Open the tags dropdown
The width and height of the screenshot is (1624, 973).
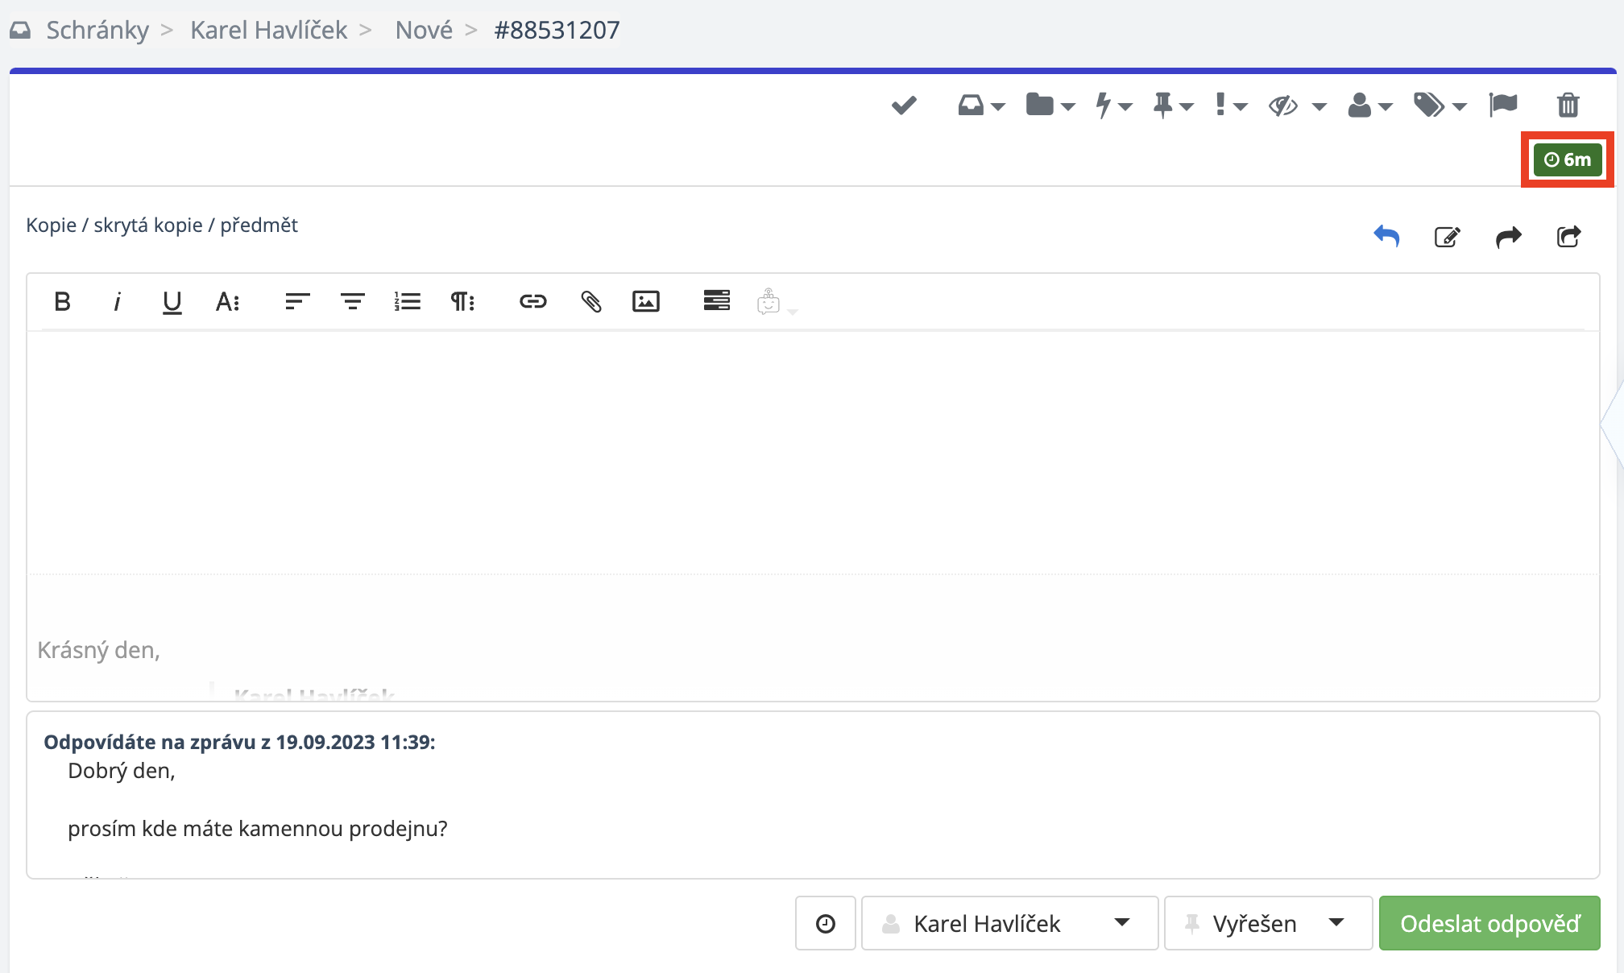(x=1440, y=106)
